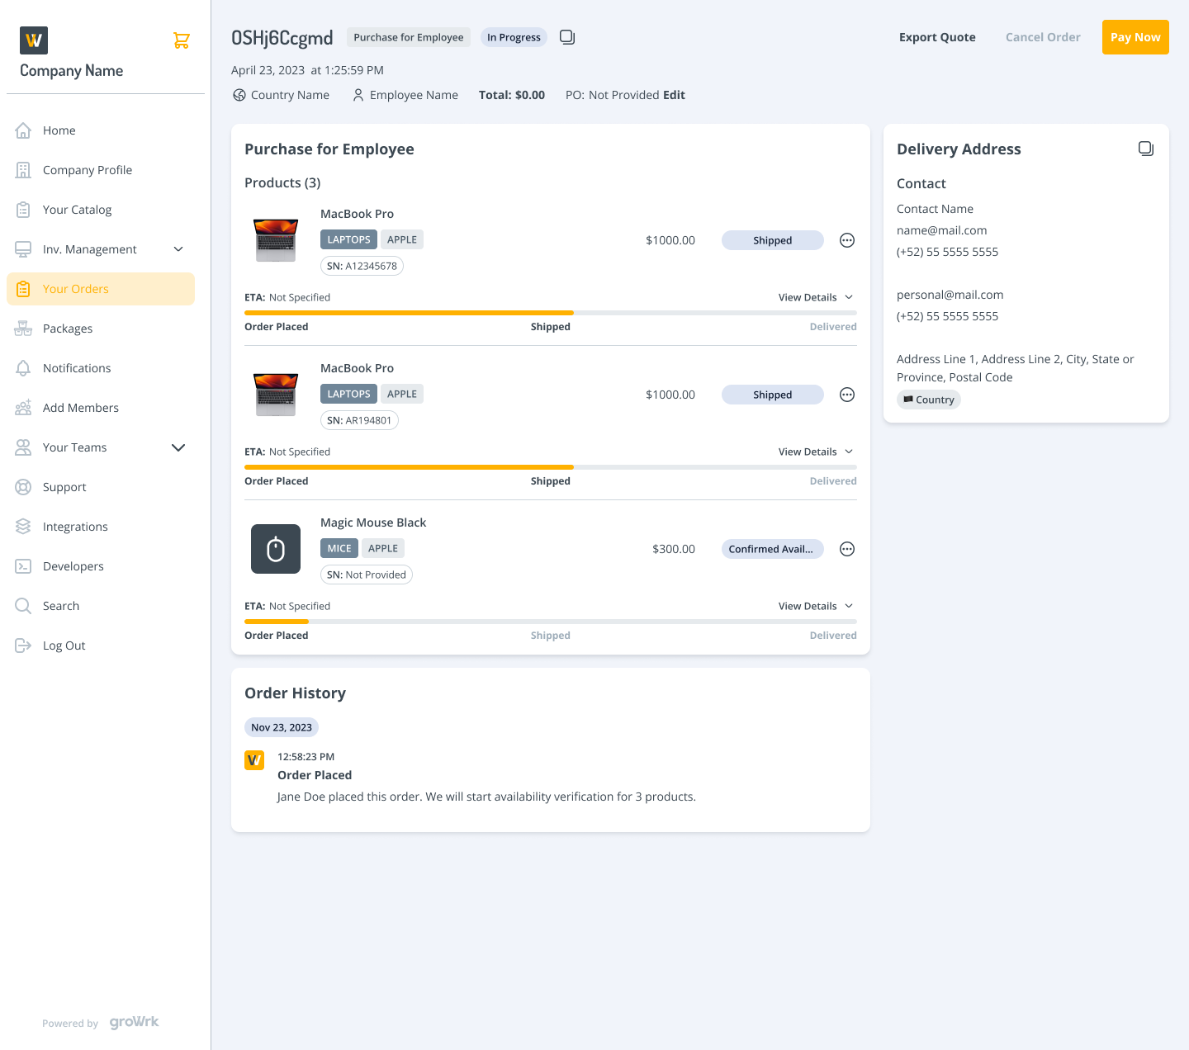Open the shopping cart icon
The width and height of the screenshot is (1189, 1050).
(182, 40)
